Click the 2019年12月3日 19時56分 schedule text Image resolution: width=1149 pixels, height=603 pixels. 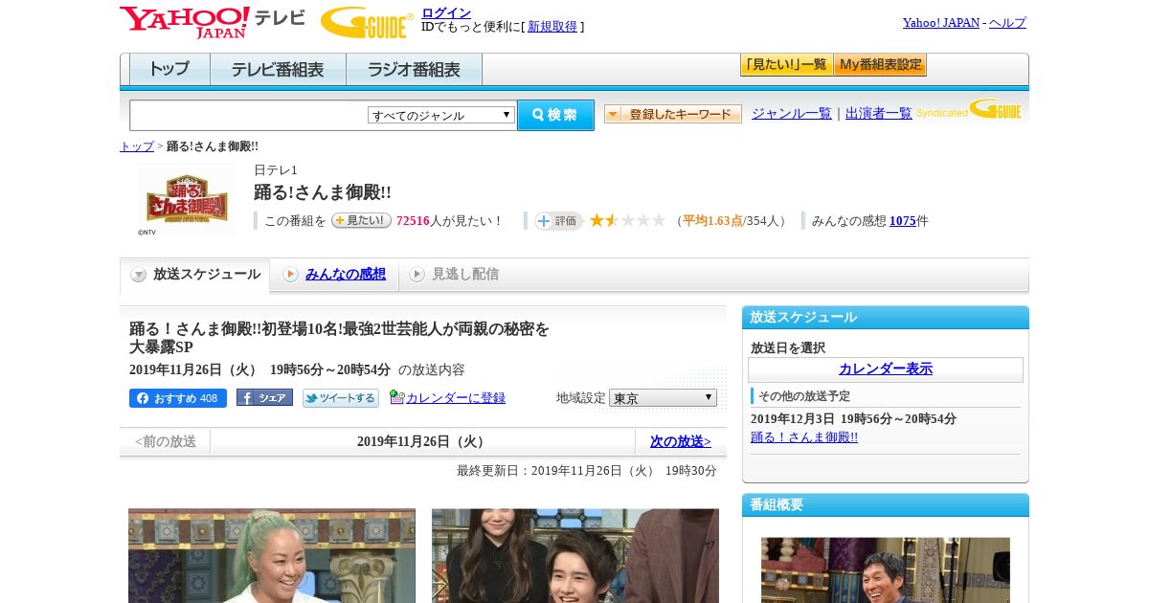tap(853, 419)
